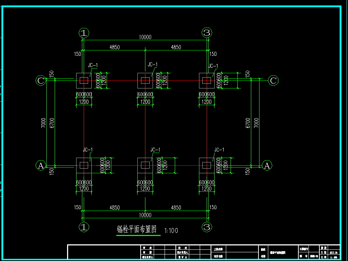Click the top middle footing square
The width and height of the screenshot is (348, 261).
coord(145,80)
